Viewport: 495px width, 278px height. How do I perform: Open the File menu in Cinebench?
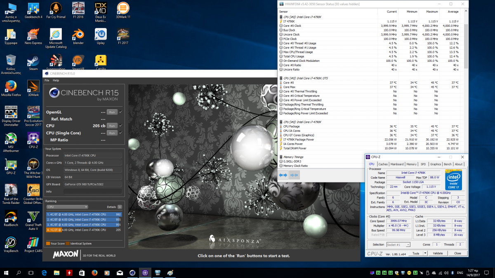47,80
